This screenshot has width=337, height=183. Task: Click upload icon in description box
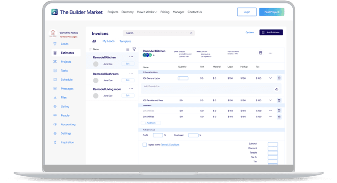[x=277, y=89]
